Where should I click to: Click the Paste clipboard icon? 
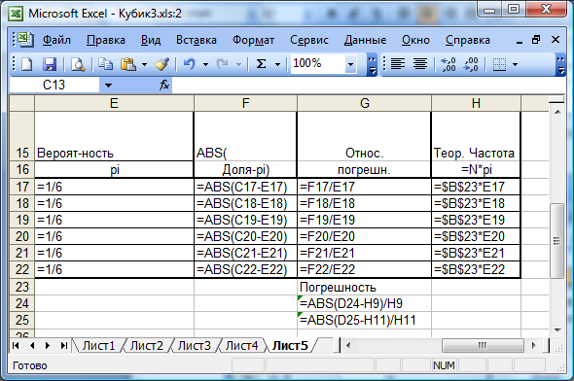128,64
